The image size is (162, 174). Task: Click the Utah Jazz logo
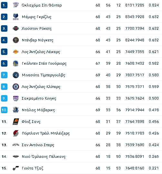click(x=15, y=168)
